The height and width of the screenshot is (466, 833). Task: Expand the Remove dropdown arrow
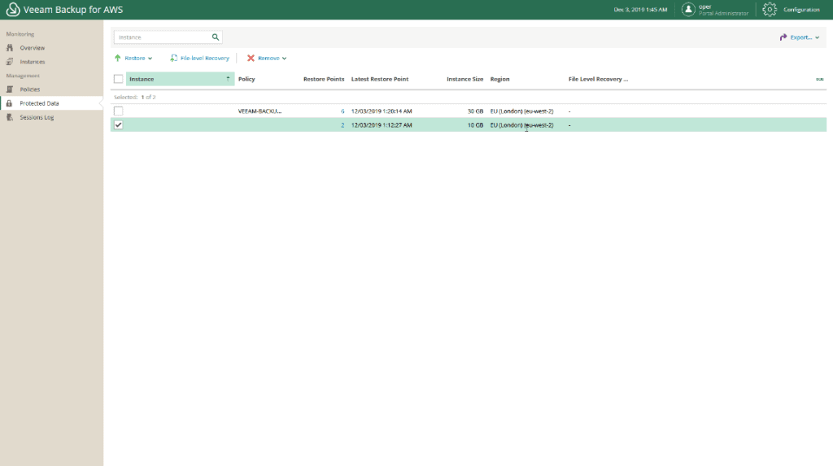tap(284, 59)
